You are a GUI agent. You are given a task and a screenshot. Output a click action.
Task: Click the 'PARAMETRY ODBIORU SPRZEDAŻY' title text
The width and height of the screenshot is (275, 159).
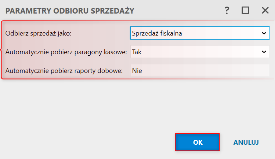click(x=70, y=11)
